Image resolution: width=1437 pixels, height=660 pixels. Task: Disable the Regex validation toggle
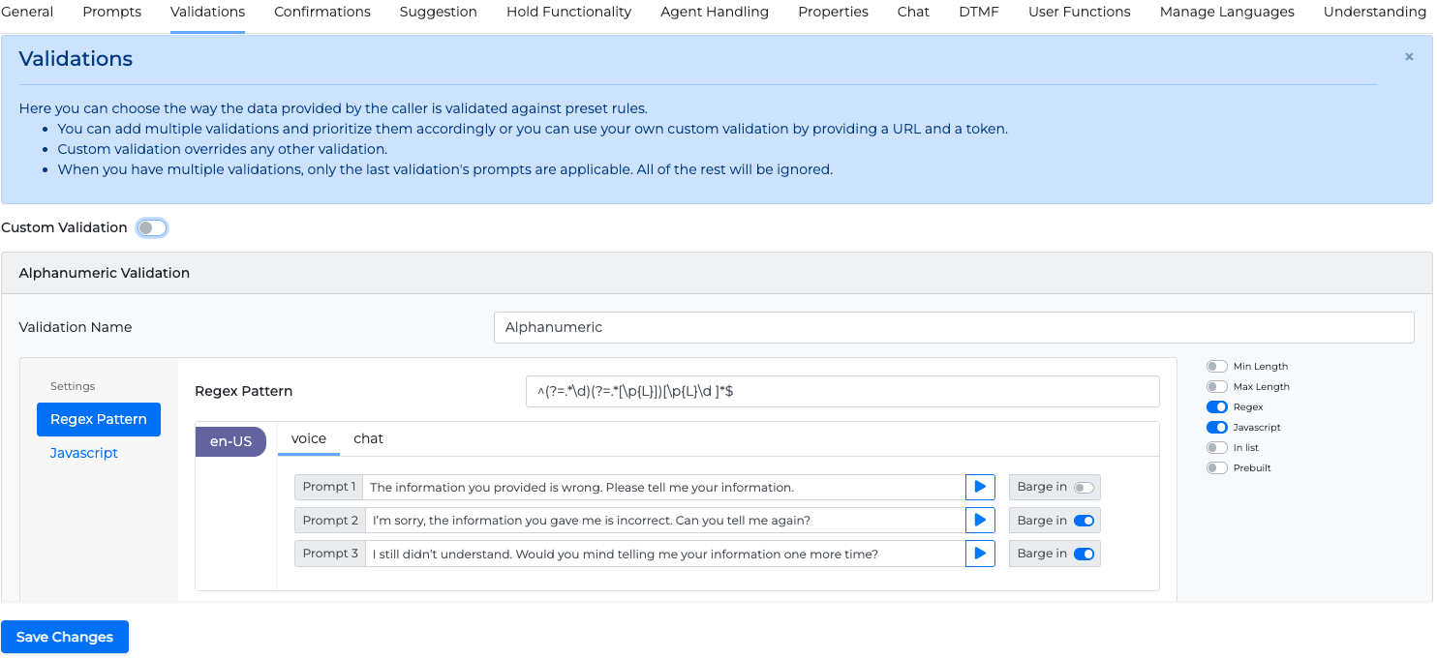tap(1216, 407)
